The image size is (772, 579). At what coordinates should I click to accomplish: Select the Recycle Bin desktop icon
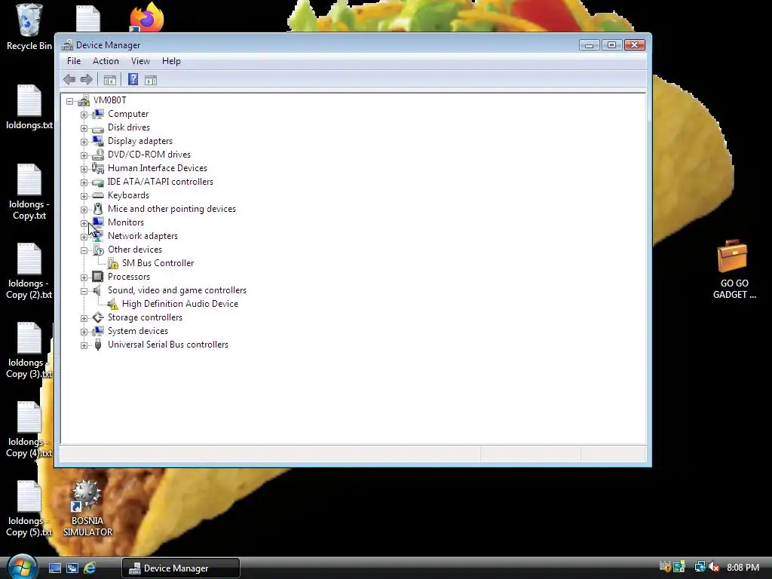[x=29, y=28]
